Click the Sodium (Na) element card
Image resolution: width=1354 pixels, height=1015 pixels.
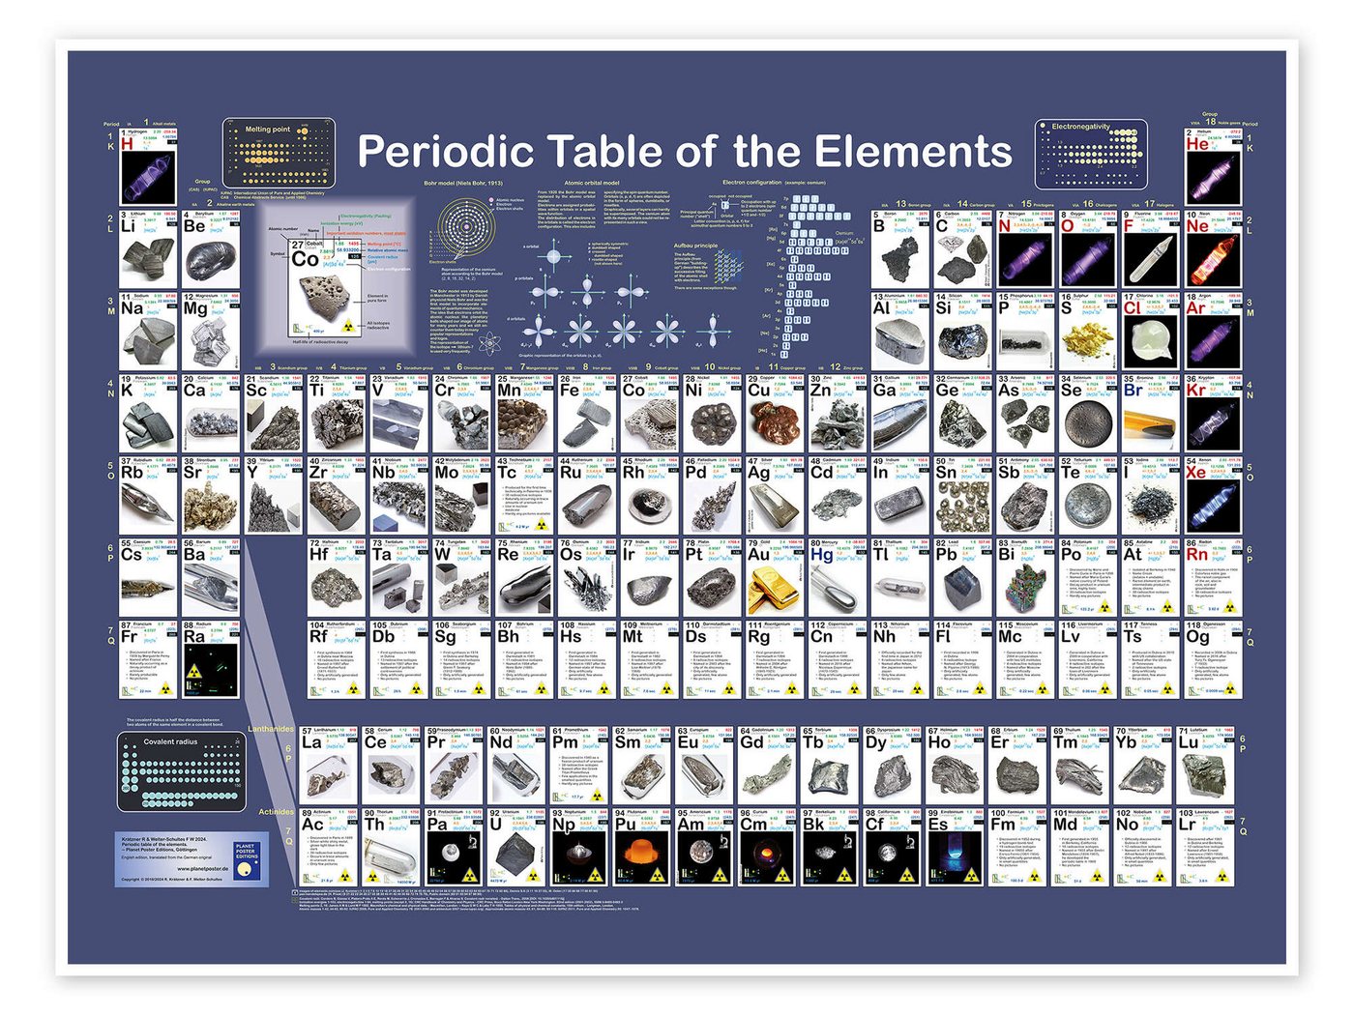[149, 331]
